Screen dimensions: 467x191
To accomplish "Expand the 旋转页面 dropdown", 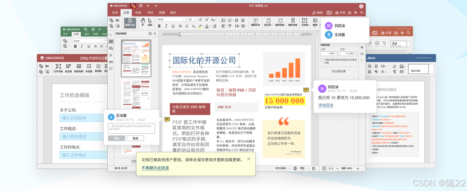I will [285, 25].
